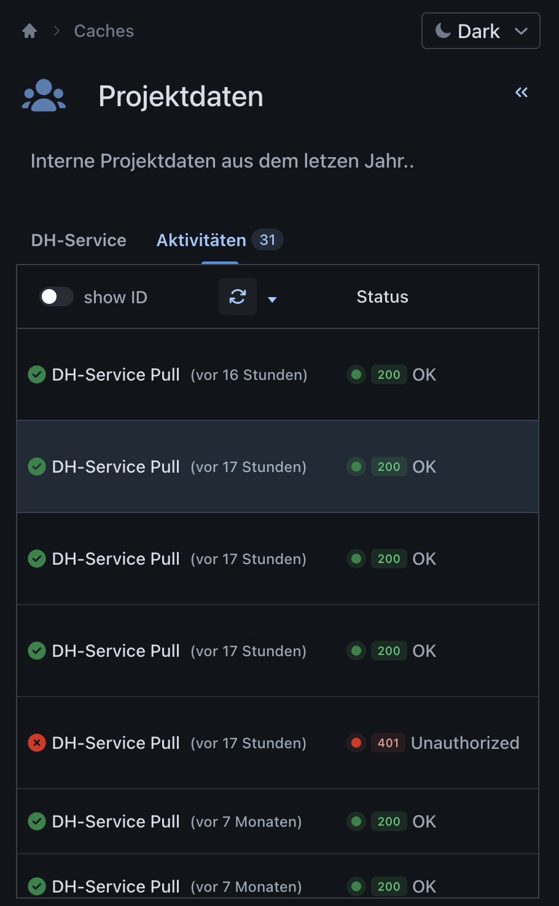Collapse panel with double chevron icon
Image resolution: width=559 pixels, height=906 pixels.
coord(522,93)
